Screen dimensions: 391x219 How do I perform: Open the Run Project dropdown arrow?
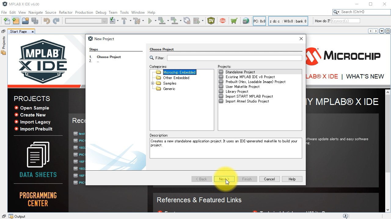click(x=155, y=21)
